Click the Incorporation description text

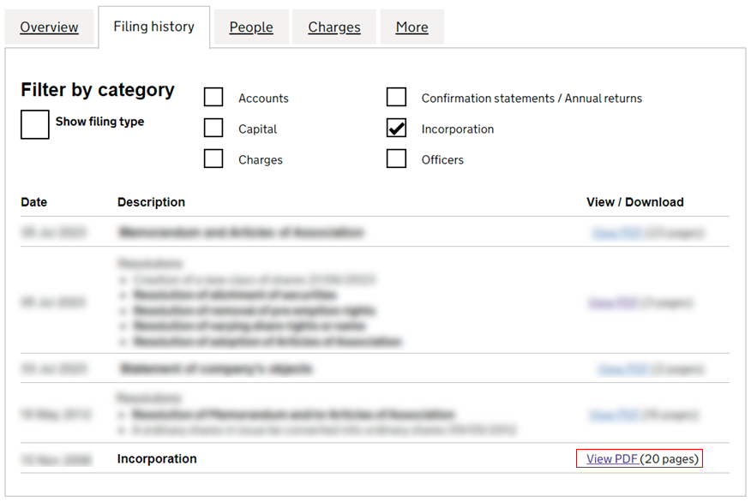click(157, 458)
